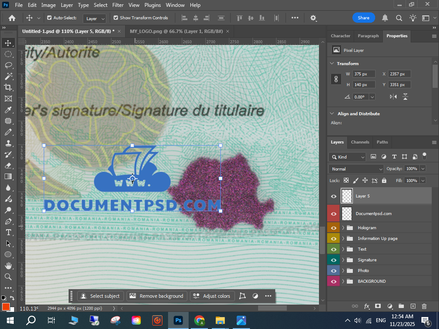Switch to the Channels tab
Viewport: 439px width, 329px height.
pyautogui.click(x=360, y=142)
